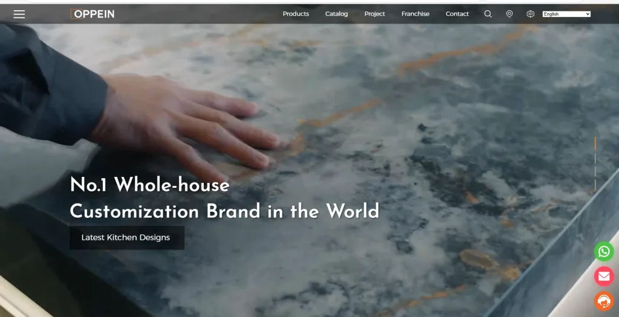Jump to the third slide indicator

[595, 171]
